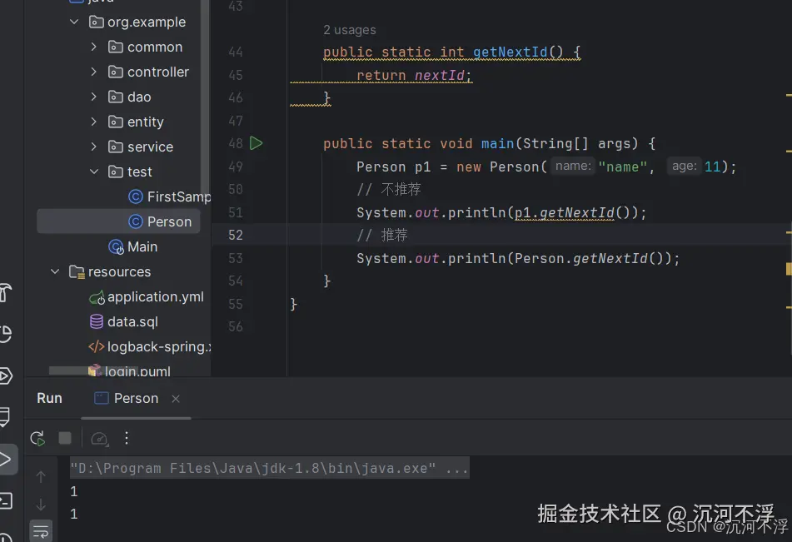This screenshot has width=792, height=542.
Task: Open the Run toolbar more actions menu
Action: [127, 438]
